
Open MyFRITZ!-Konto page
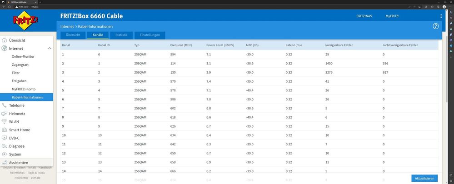(24, 89)
